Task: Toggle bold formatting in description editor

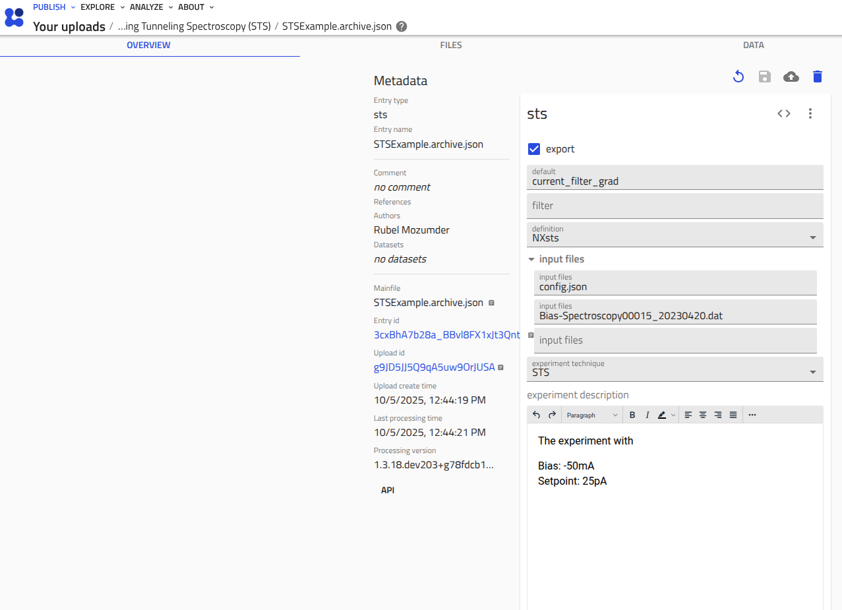Action: pyautogui.click(x=632, y=415)
